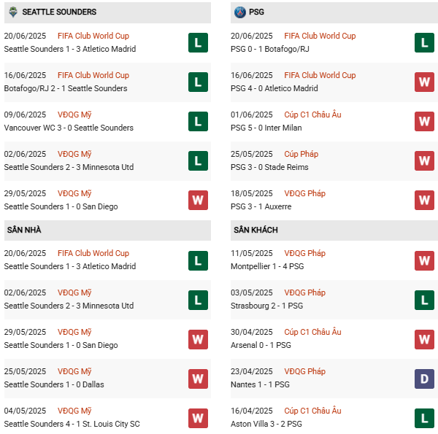The width and height of the screenshot is (438, 434).
Task: Click the L badge for the Vancouver WC match
Action: point(198,121)
